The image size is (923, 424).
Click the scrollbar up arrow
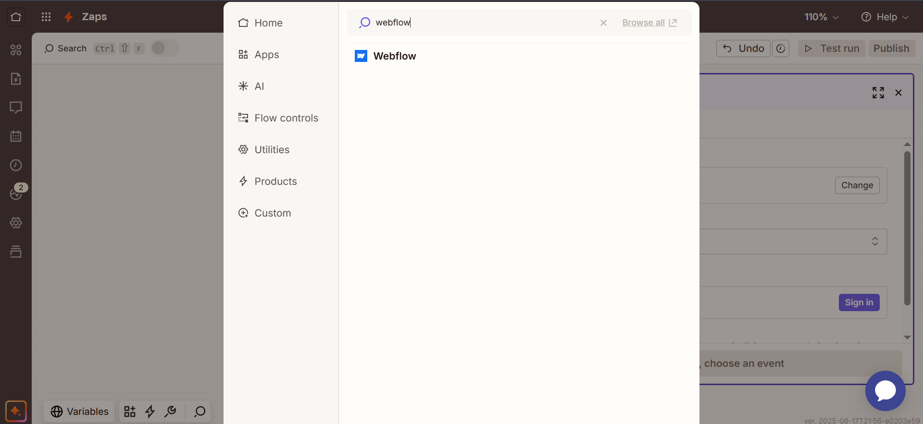[907, 144]
